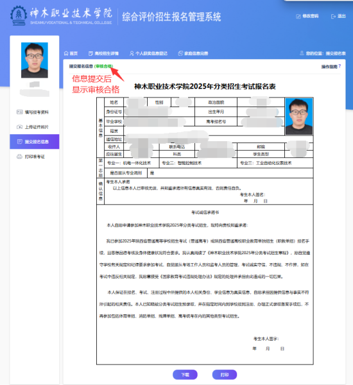Click the 姓名 label cell
The image size is (353, 385).
(x=114, y=103)
